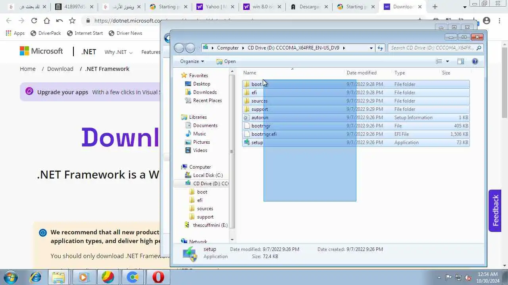Open the address bar history dropdown

tap(371, 48)
